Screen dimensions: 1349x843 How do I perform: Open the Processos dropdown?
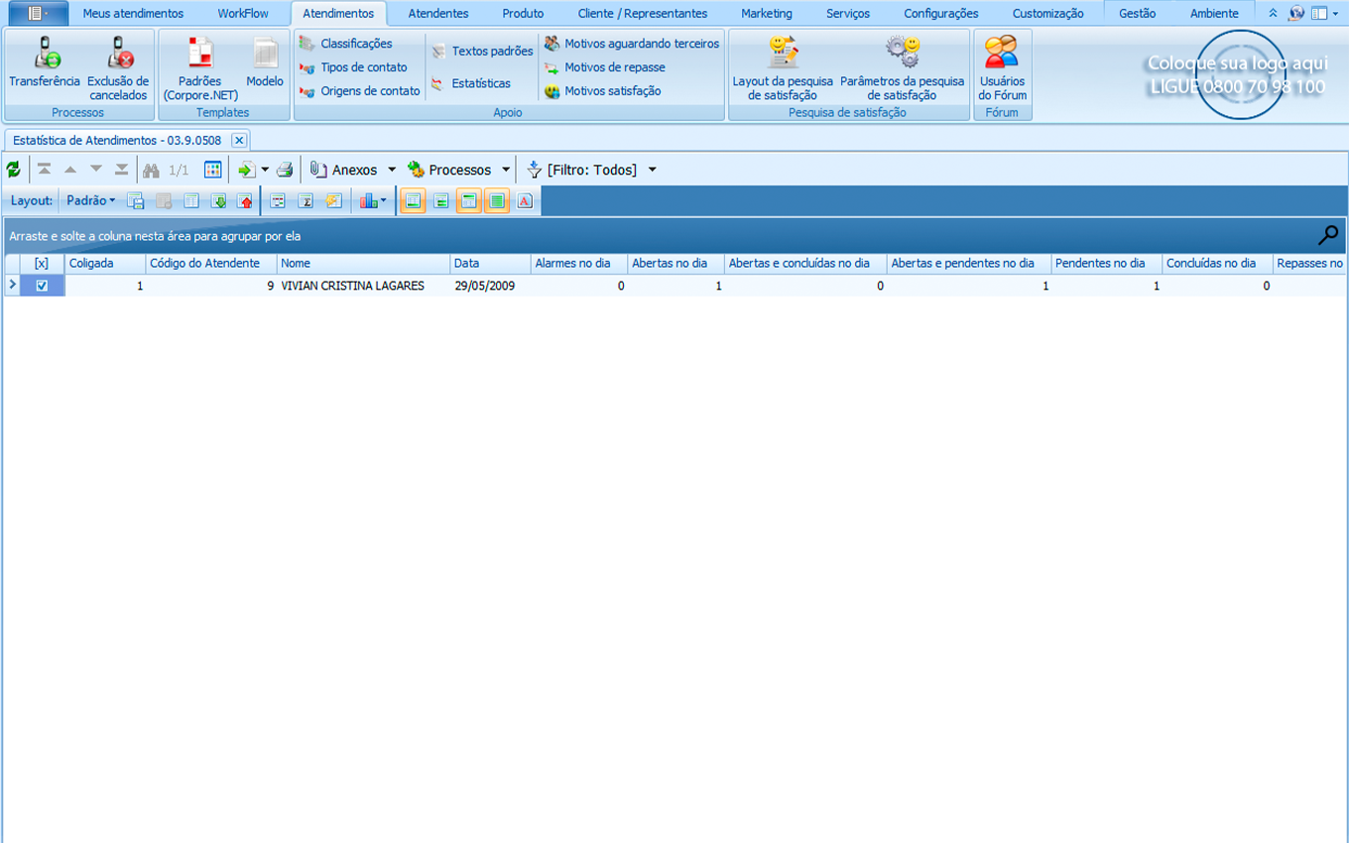pos(505,170)
